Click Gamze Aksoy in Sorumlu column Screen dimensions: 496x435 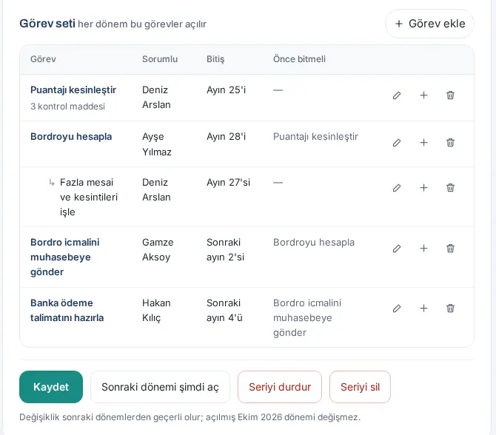click(158, 250)
